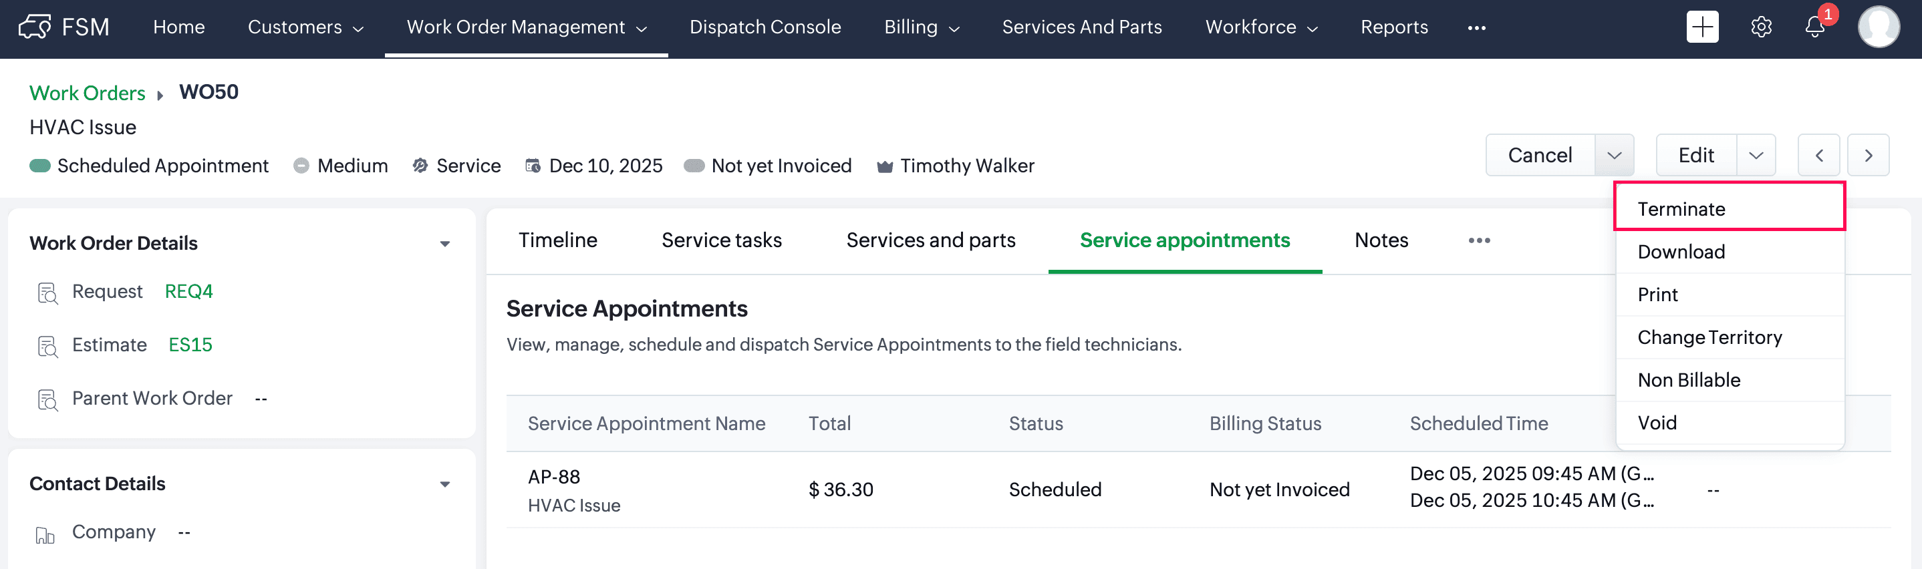Screen dimensions: 1922x569
Task: Switch to the Service tasks tab
Action: pos(720,240)
